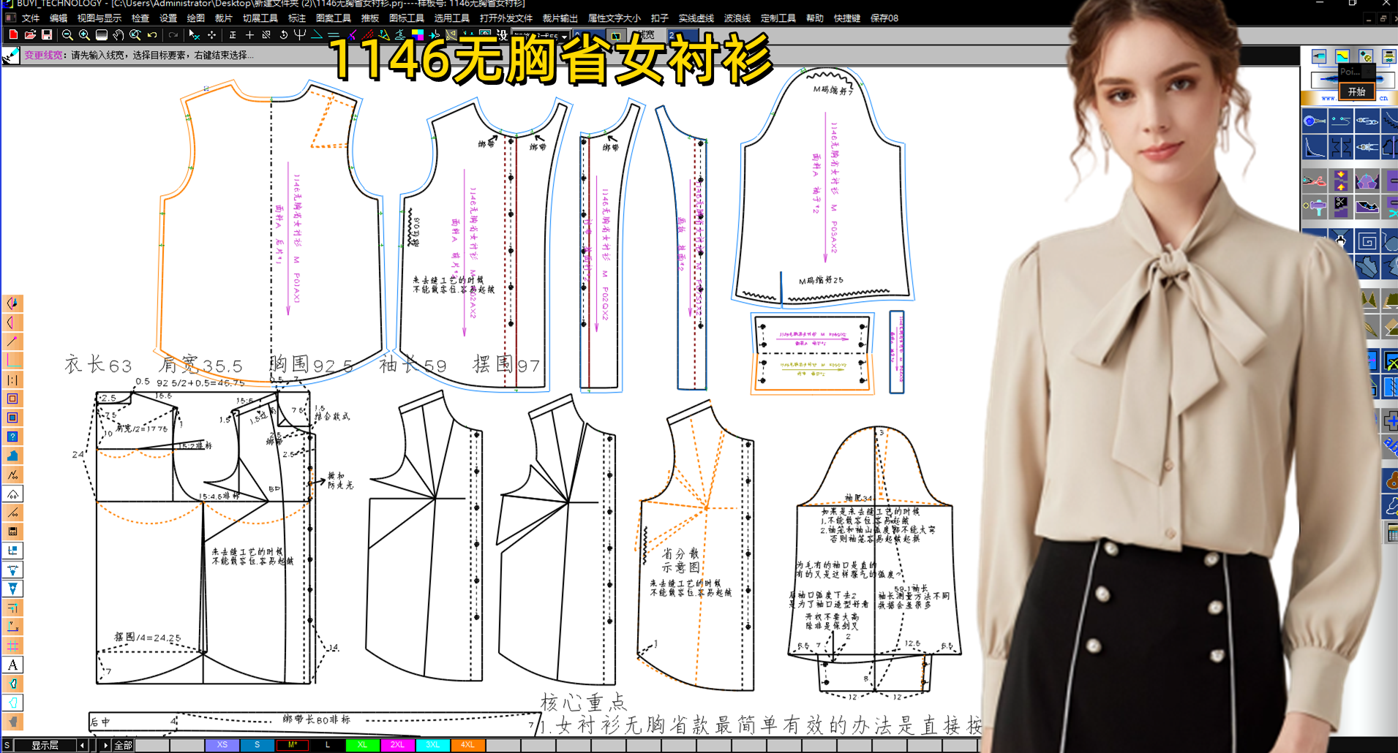Select the pan hand tool
The width and height of the screenshot is (1398, 753).
coord(118,34)
